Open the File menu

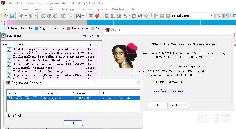click(5, 9)
